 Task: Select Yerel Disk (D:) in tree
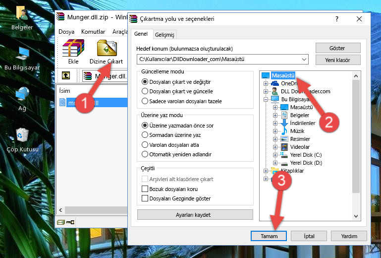[306, 163]
